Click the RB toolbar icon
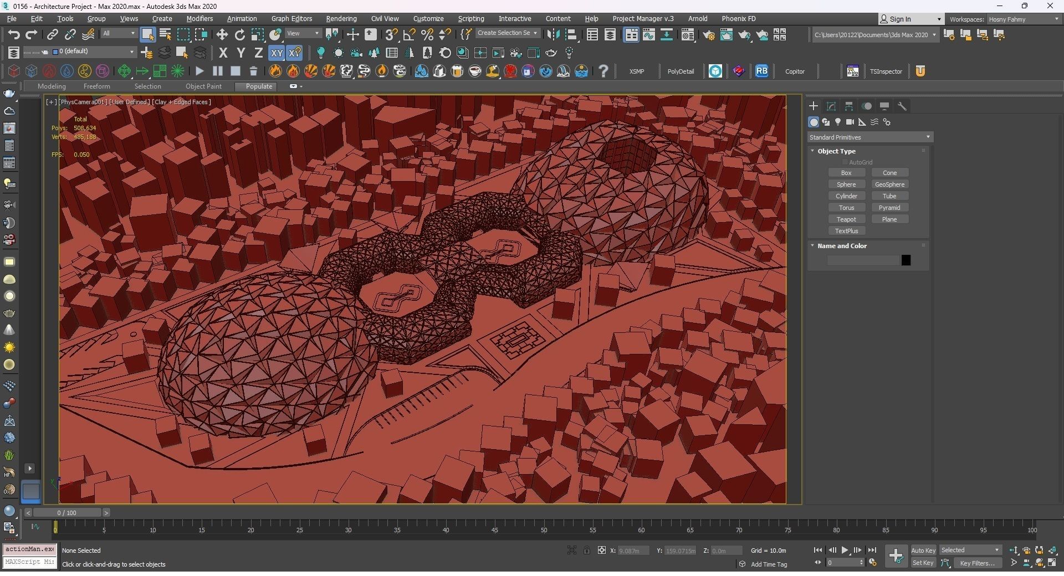 click(762, 71)
